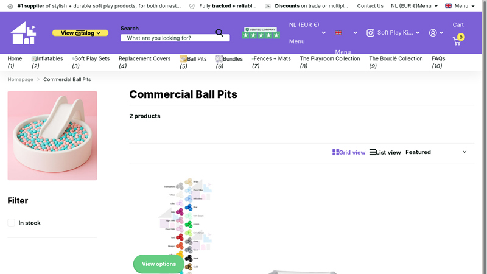Screen dimensions: 487x274
Task: Click the Contact Us link
Action: click(x=370, y=6)
